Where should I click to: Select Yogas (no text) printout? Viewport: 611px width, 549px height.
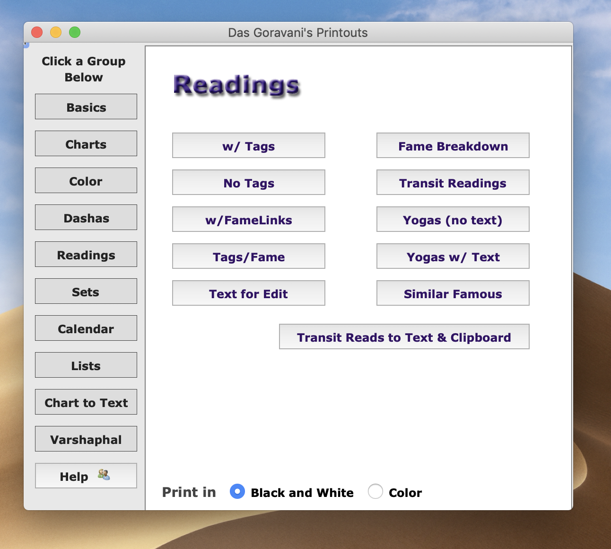coord(453,220)
